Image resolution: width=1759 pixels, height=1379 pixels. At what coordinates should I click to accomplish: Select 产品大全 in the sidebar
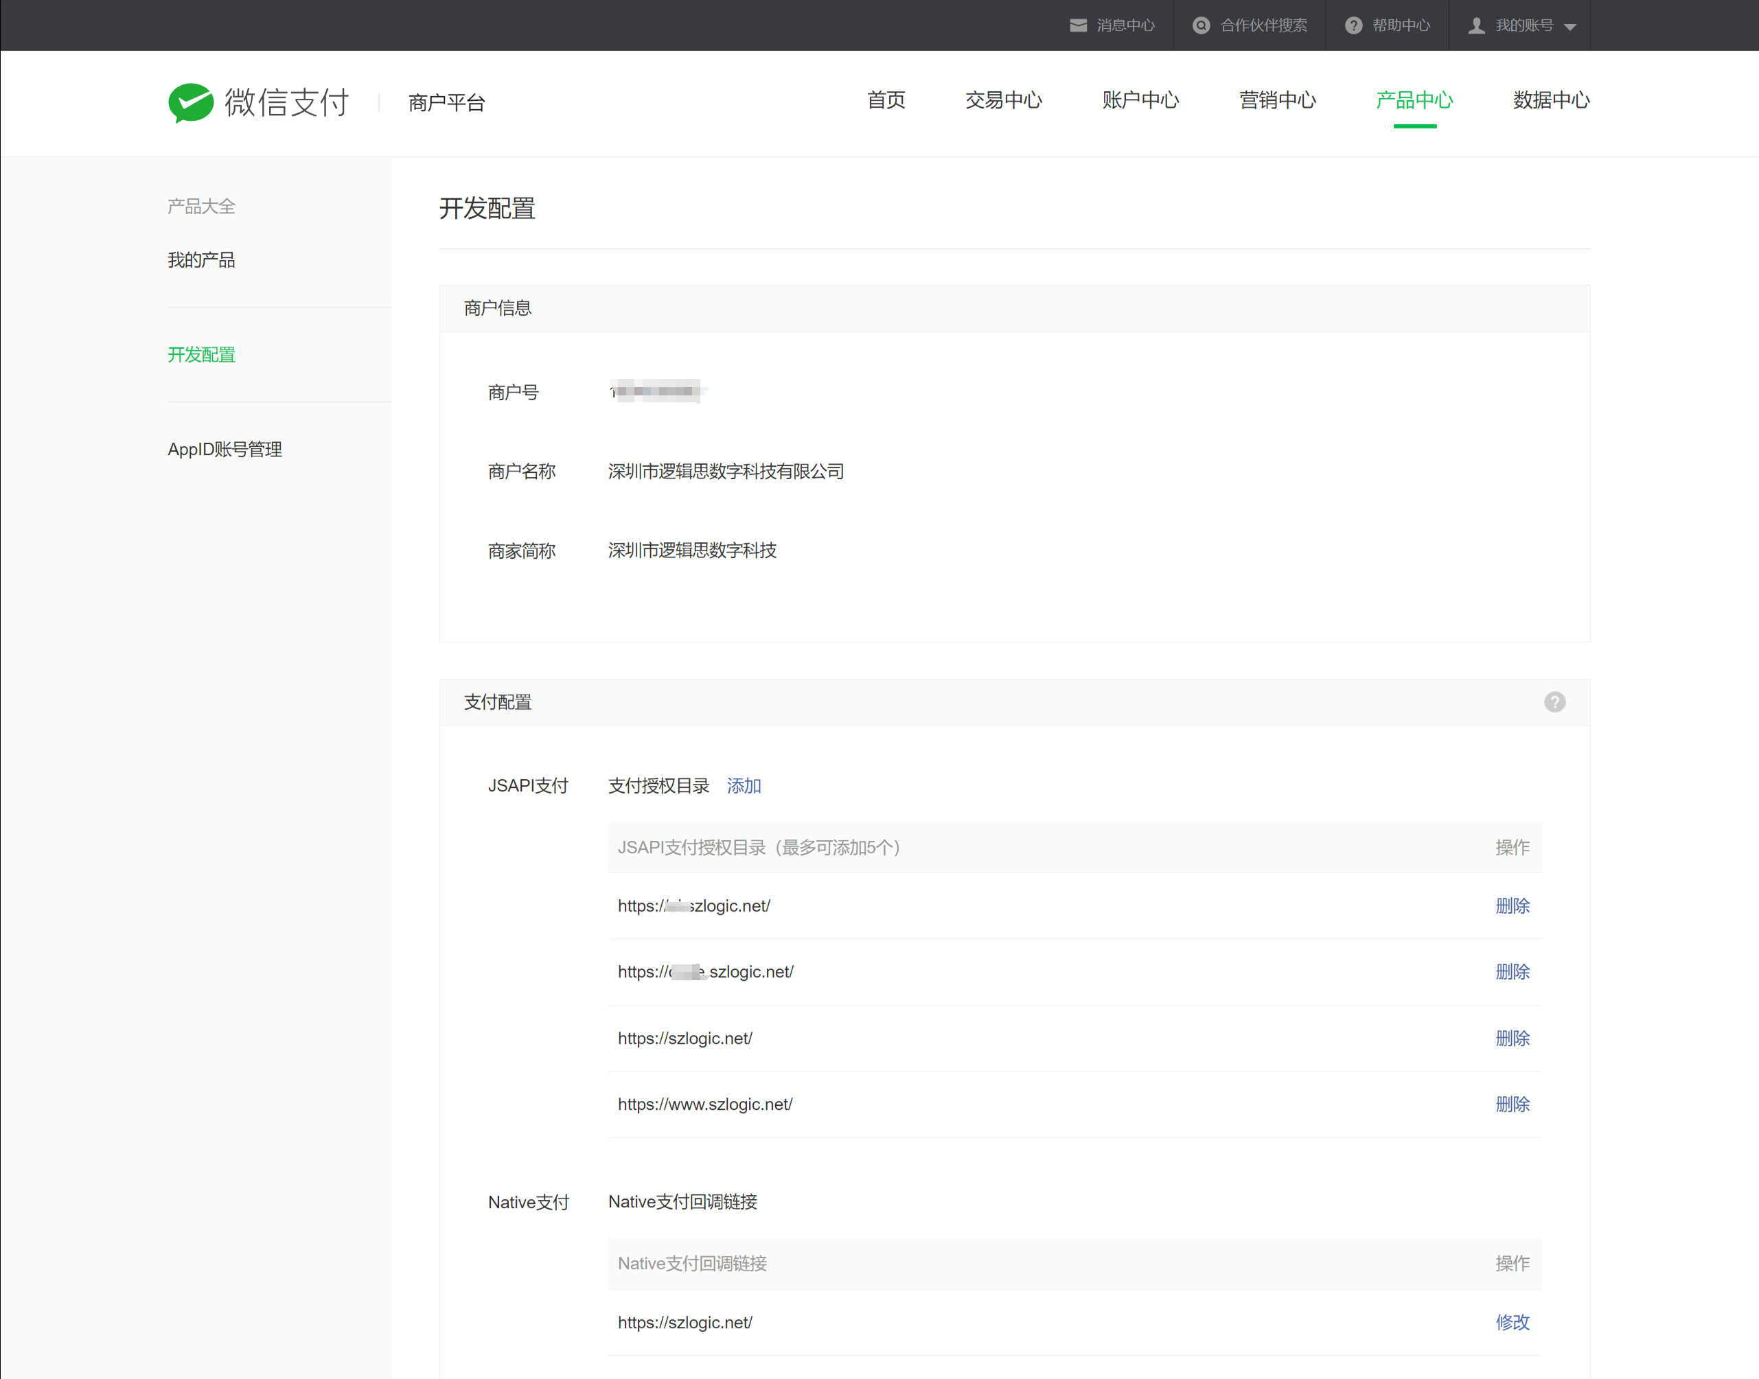(x=201, y=207)
